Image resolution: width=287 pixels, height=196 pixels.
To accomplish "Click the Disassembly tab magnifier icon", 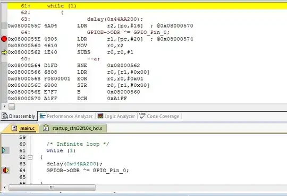I will coord(5,116).
